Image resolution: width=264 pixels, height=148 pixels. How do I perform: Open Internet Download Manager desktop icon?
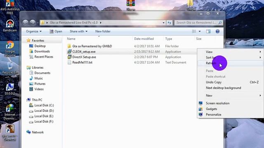coord(10,112)
